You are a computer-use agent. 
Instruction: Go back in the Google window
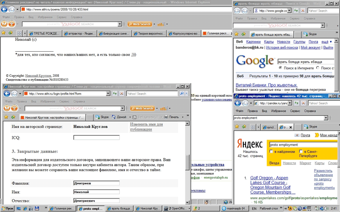237,11
